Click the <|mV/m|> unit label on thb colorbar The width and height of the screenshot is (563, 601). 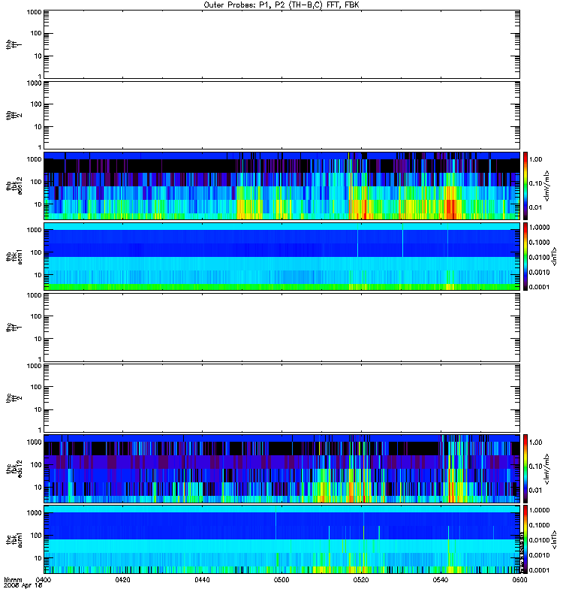click(547, 186)
